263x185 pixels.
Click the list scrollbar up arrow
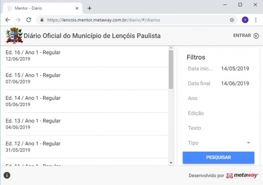pos(171,48)
